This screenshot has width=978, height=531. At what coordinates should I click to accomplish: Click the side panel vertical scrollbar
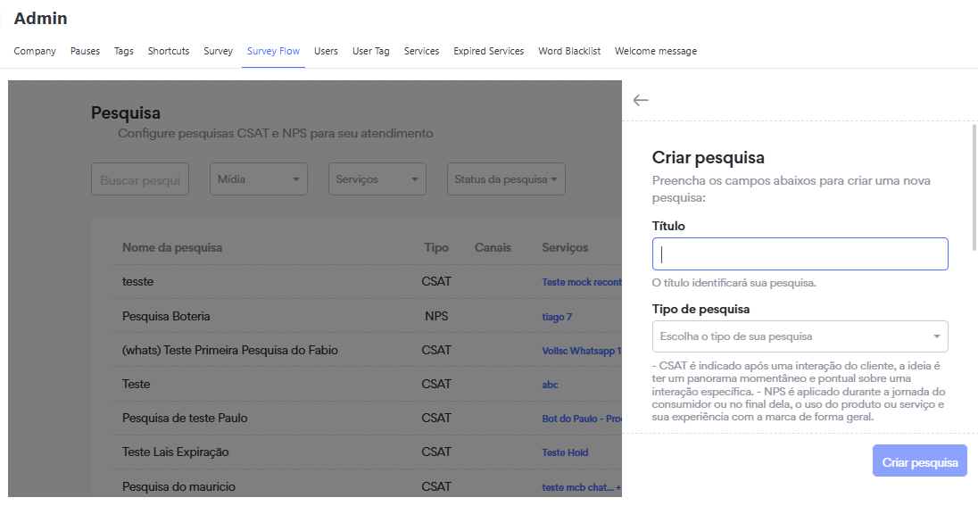click(x=974, y=187)
